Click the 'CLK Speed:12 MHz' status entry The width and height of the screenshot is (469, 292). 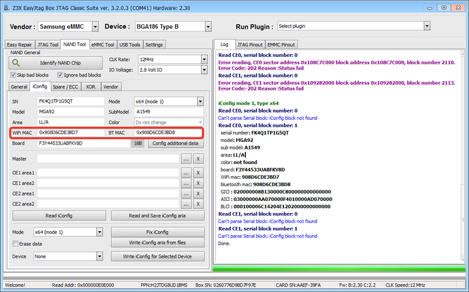pyautogui.click(x=405, y=285)
